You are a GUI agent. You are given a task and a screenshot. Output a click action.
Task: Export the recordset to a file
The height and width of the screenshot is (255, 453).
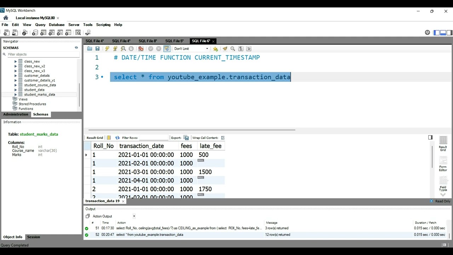(x=186, y=138)
